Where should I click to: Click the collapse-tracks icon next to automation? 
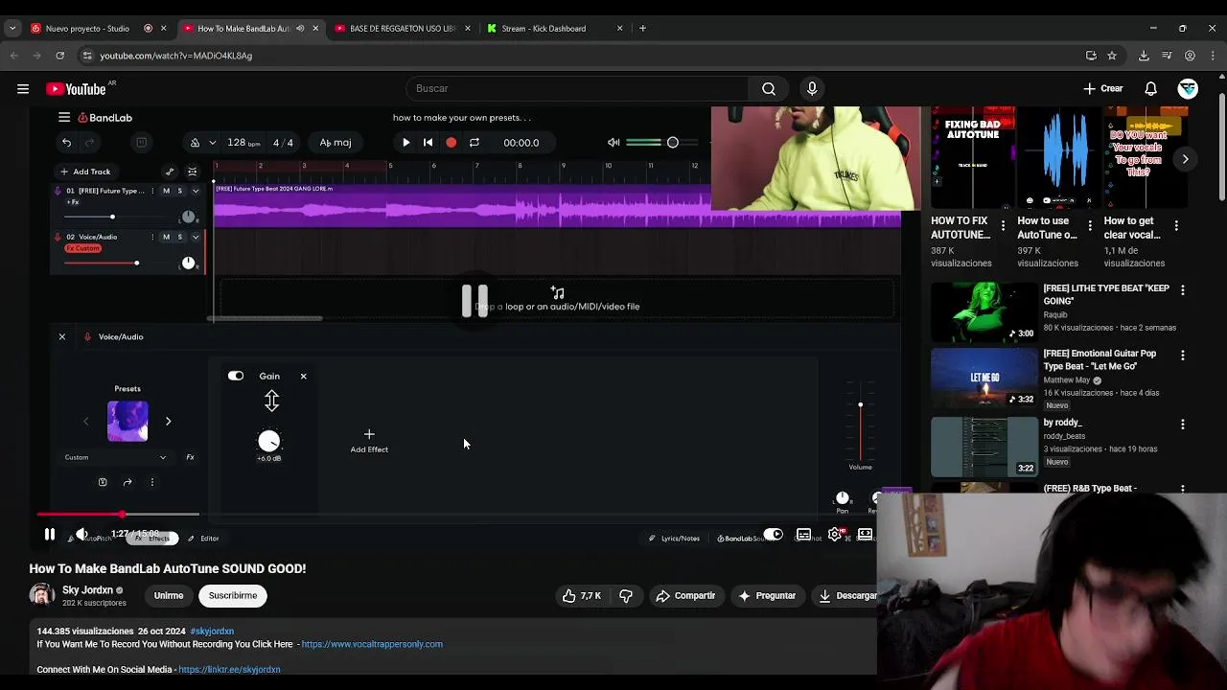click(x=192, y=172)
